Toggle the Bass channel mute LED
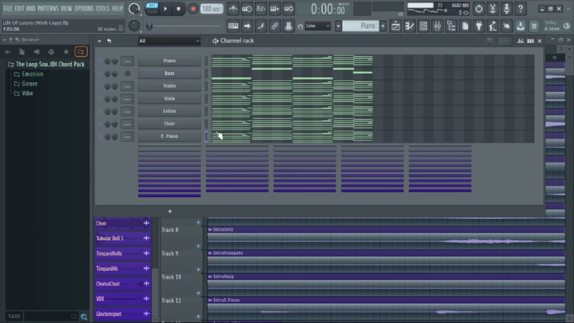The height and width of the screenshot is (323, 574). [x=100, y=74]
